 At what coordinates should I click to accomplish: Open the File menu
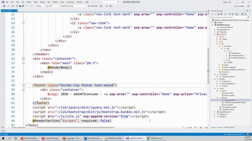pyautogui.click(x=7, y=2)
